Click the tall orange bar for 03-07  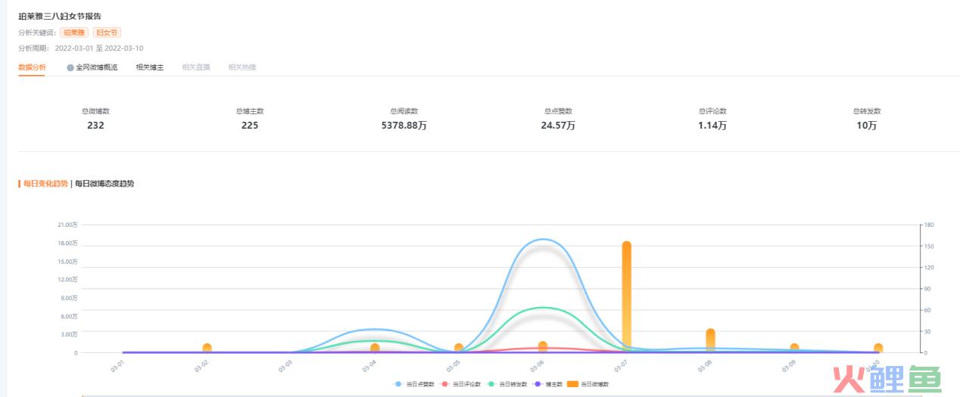pyautogui.click(x=627, y=296)
